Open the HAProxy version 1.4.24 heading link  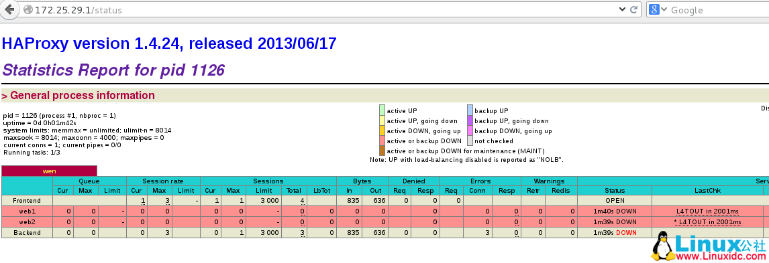[169, 43]
